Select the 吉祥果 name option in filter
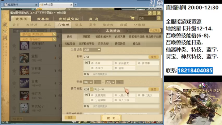The width and height of the screenshot is (222, 125). [x=148, y=63]
